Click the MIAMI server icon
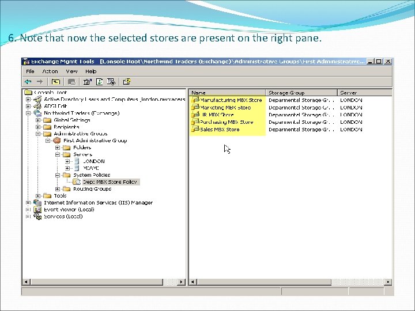 (77, 168)
